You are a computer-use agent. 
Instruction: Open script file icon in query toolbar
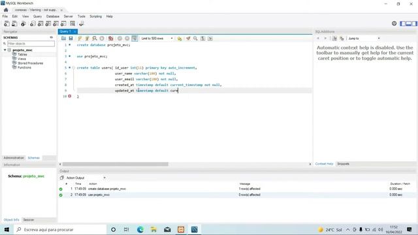(x=63, y=39)
